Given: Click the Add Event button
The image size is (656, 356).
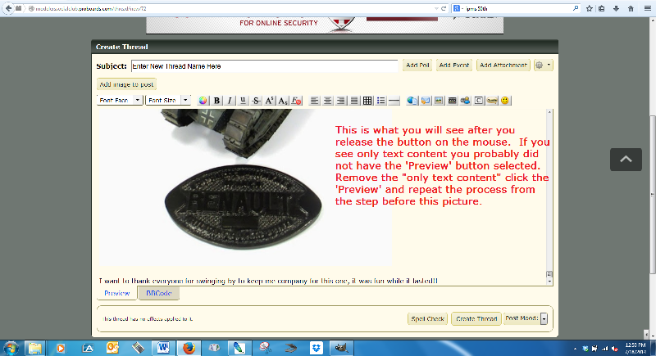Looking at the screenshot, I should click(454, 65).
